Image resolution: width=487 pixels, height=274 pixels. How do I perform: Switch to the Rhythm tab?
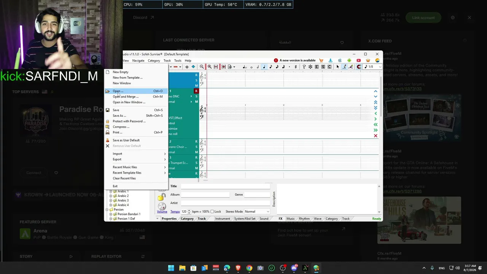[304, 219]
